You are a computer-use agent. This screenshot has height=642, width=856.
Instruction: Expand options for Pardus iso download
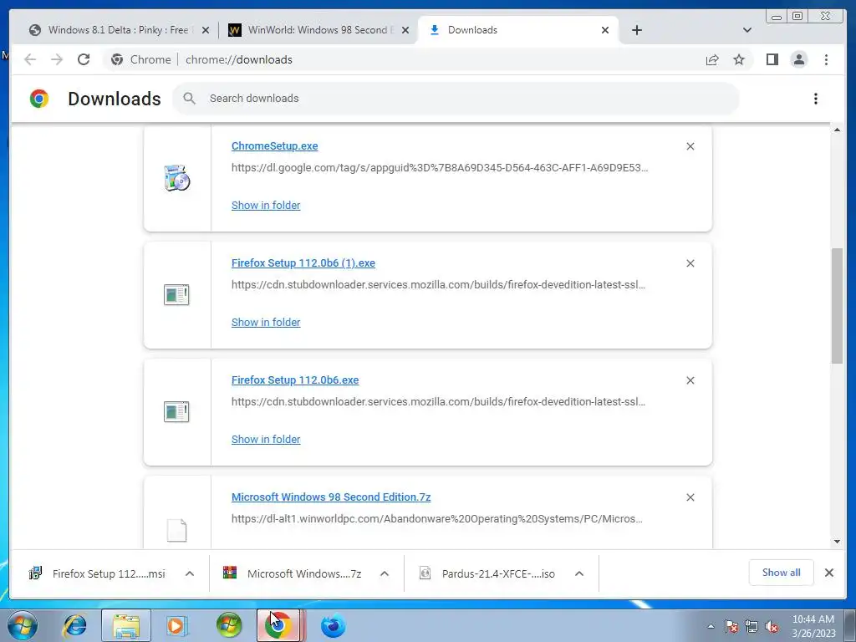tap(579, 573)
